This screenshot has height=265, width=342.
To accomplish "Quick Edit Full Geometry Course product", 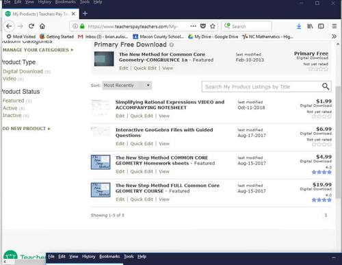I will [142, 199].
